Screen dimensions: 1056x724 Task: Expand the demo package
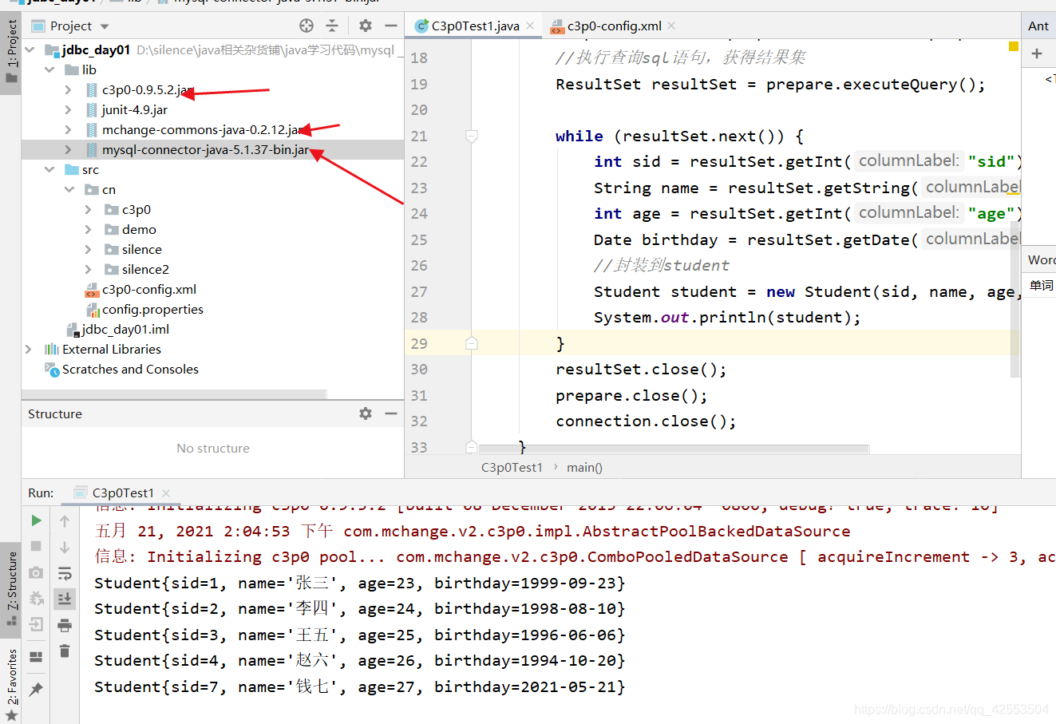(x=88, y=229)
